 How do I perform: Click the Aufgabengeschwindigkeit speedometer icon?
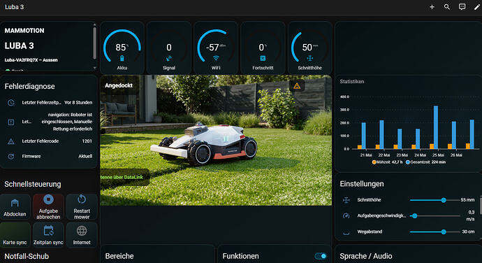pos(346,216)
